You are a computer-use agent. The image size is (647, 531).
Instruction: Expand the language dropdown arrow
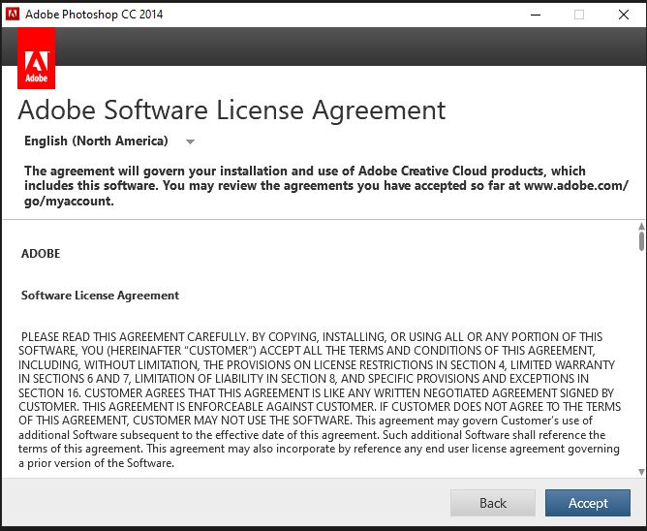190,142
